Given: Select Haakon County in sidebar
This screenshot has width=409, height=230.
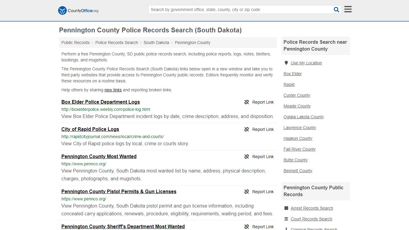Looking at the screenshot, I should point(298,138).
